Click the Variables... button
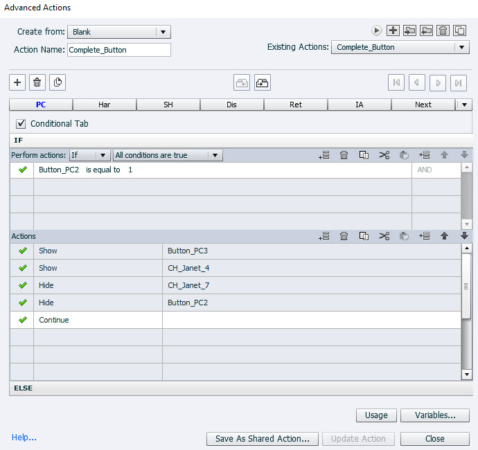 coord(434,415)
